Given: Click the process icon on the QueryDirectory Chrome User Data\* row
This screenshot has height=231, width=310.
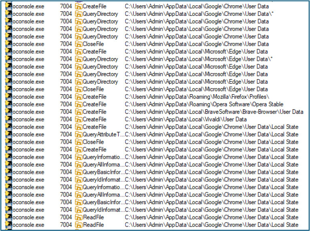Looking at the screenshot, I should (9, 13).
